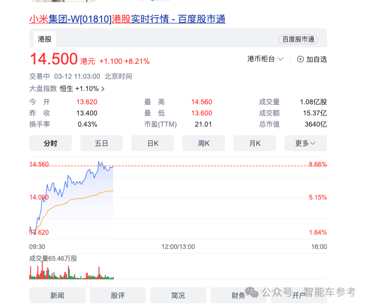Select the 港股 tab
Viewport: 368px width, 307px height.
point(45,39)
